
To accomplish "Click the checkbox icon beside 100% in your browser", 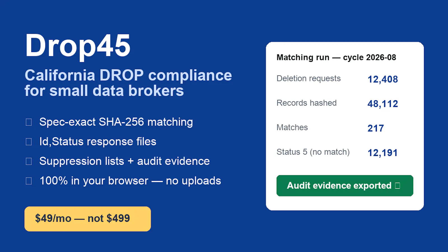I will pyautogui.click(x=29, y=181).
